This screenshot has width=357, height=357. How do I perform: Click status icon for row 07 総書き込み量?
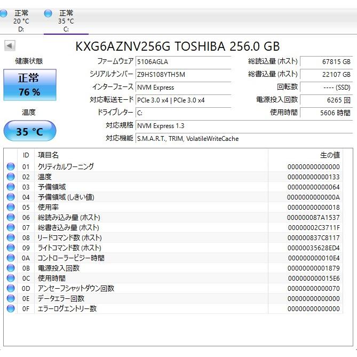(x=11, y=227)
